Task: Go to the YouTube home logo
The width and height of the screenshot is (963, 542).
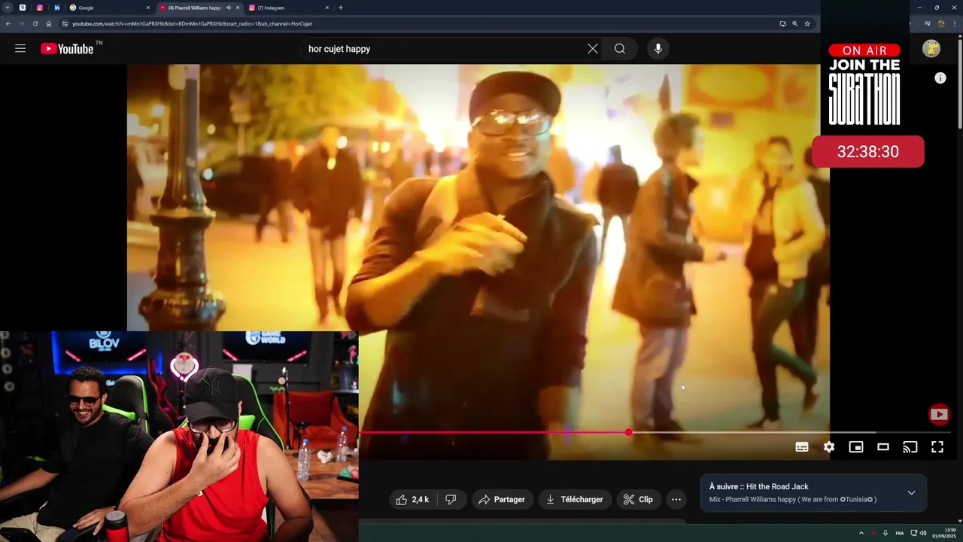Action: 67,49
